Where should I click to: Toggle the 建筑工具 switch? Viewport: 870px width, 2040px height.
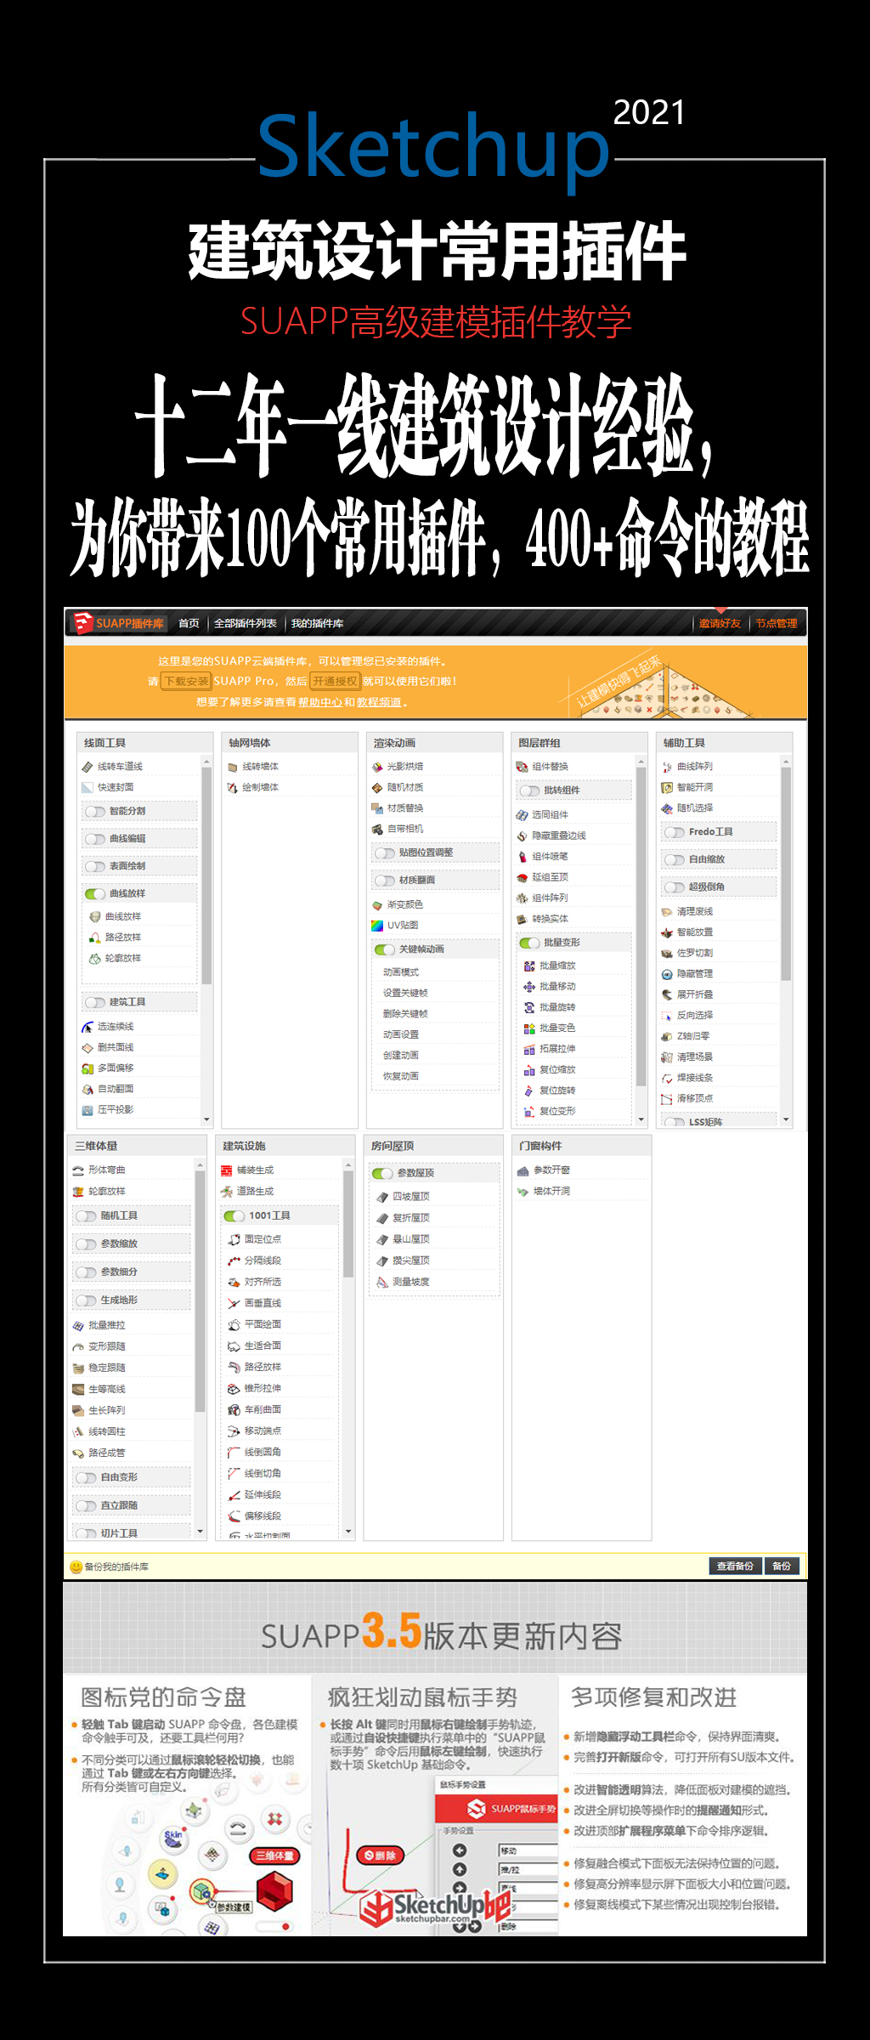95,1003
